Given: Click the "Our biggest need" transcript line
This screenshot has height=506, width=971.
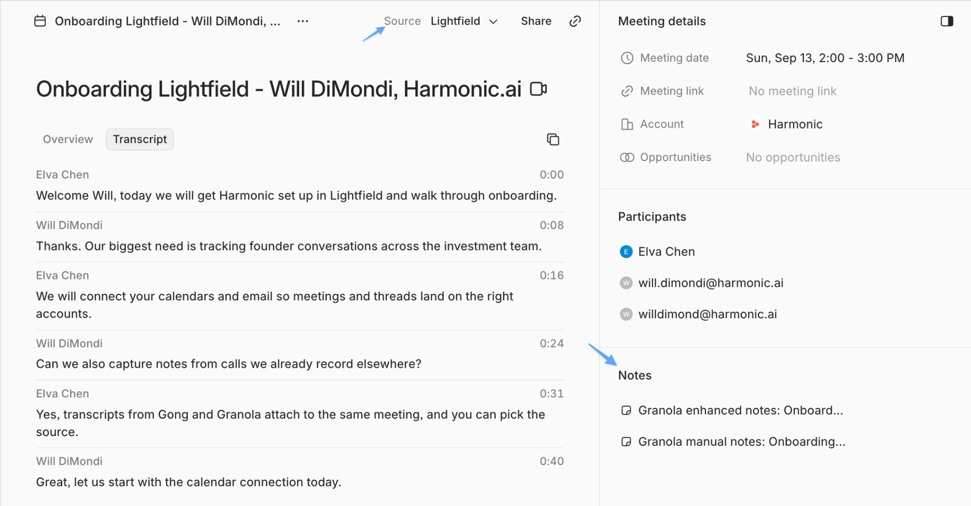Looking at the screenshot, I should [289, 246].
